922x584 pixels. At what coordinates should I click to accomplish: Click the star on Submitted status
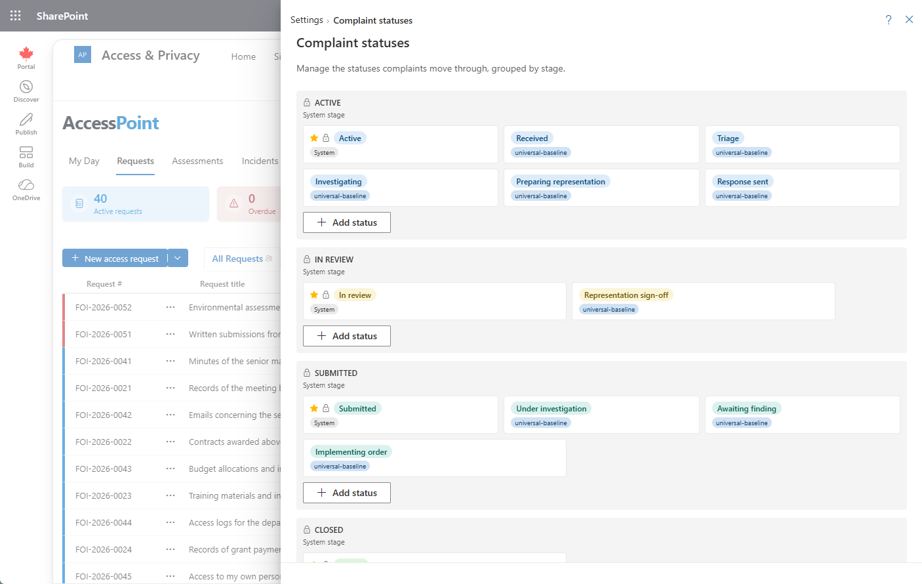pos(314,408)
